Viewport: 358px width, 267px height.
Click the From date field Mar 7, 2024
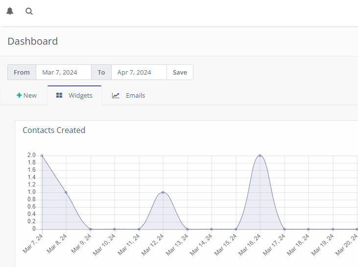tap(64, 72)
